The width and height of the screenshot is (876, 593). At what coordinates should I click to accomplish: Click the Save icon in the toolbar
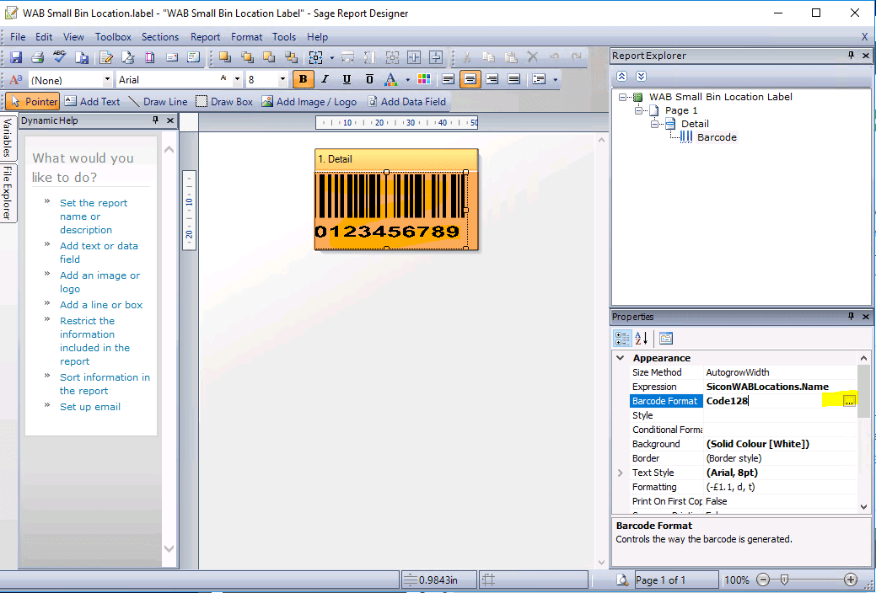pos(16,57)
